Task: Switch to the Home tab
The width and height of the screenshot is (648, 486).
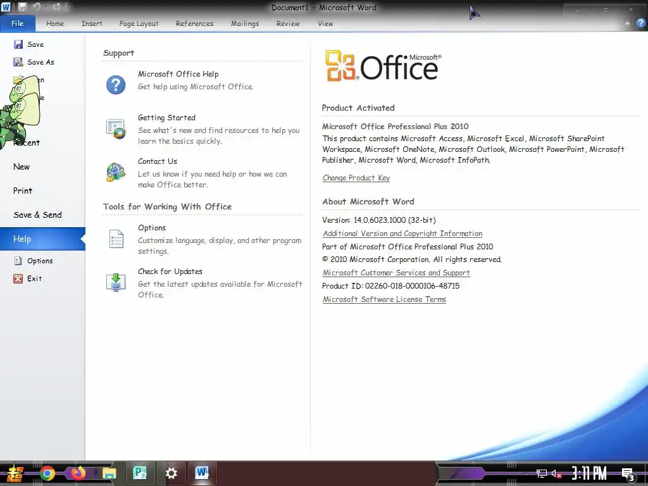Action: tap(55, 23)
